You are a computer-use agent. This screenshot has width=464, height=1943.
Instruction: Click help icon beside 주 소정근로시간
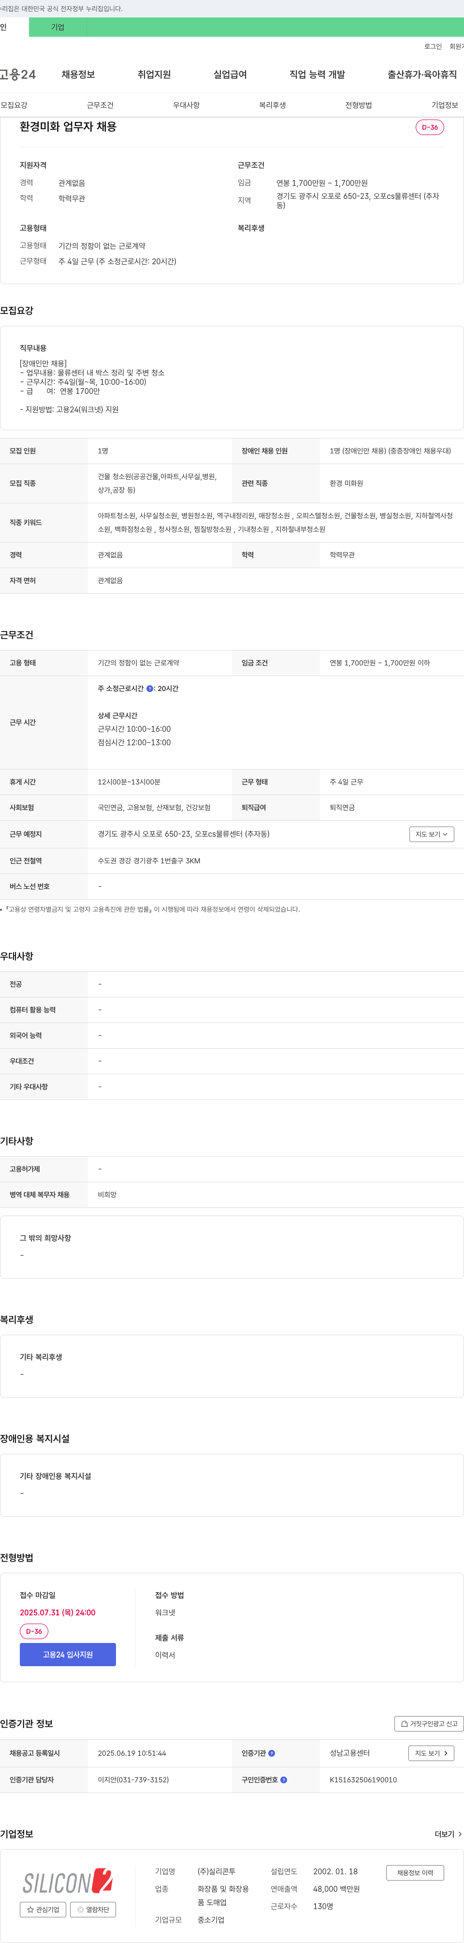(150, 689)
